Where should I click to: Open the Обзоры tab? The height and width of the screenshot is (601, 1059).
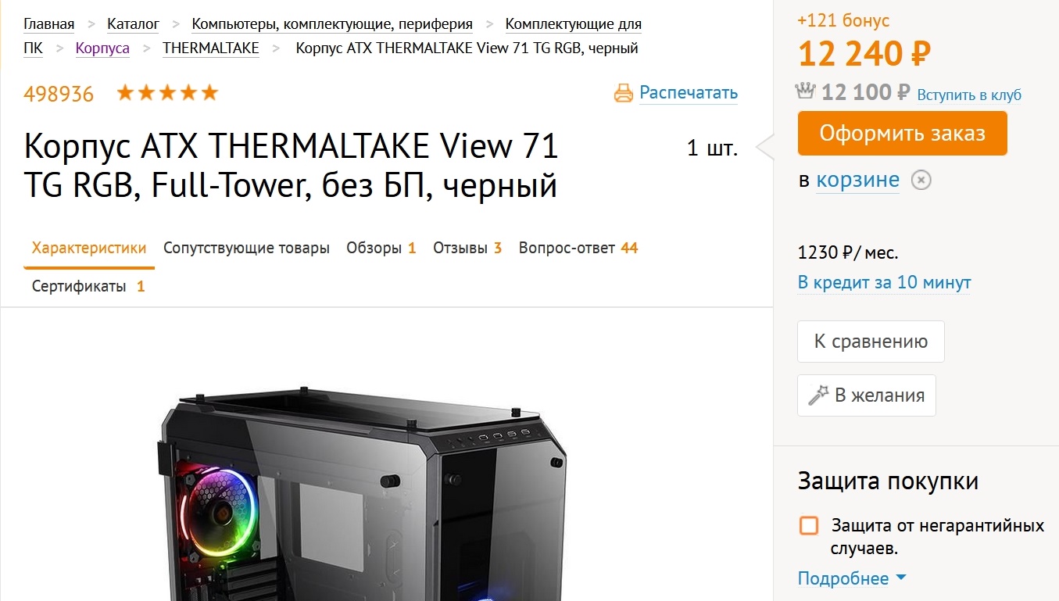381,249
